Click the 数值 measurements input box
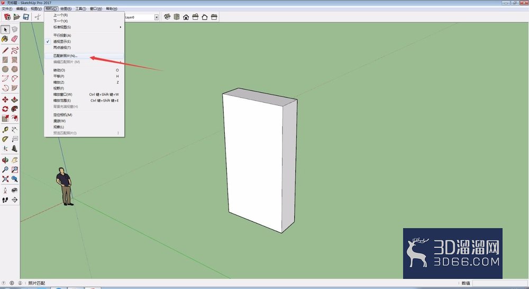 [x=499, y=283]
